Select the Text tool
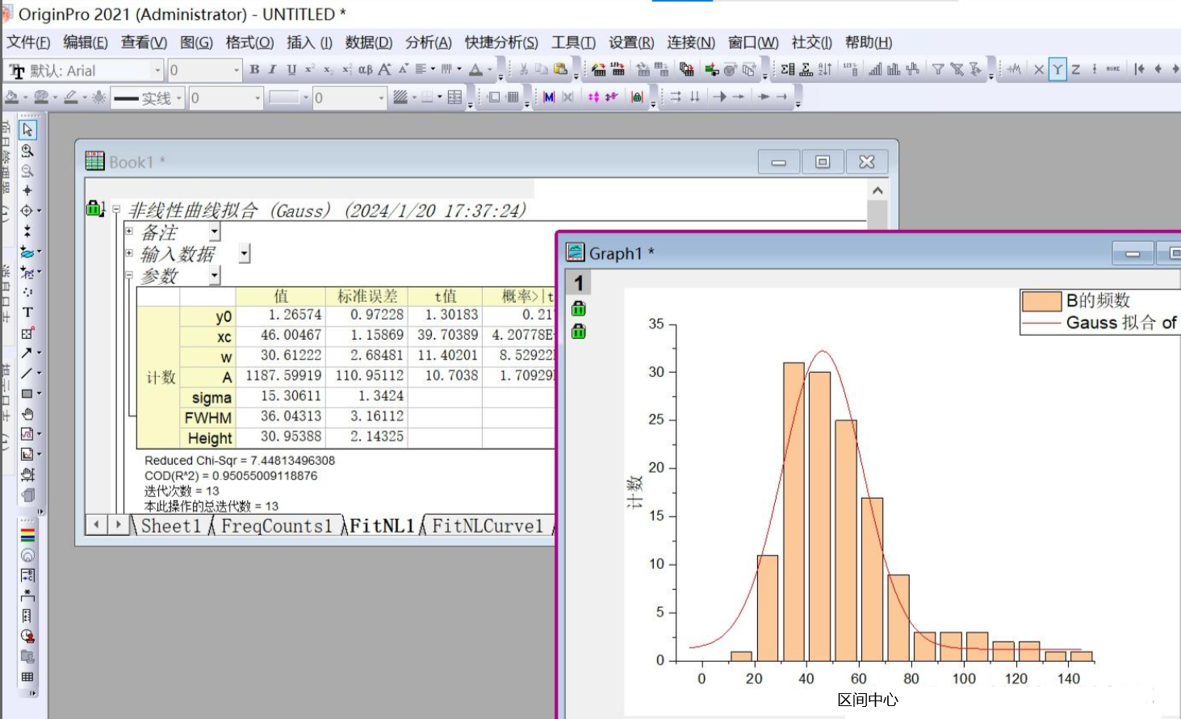1181x719 pixels. [27, 312]
